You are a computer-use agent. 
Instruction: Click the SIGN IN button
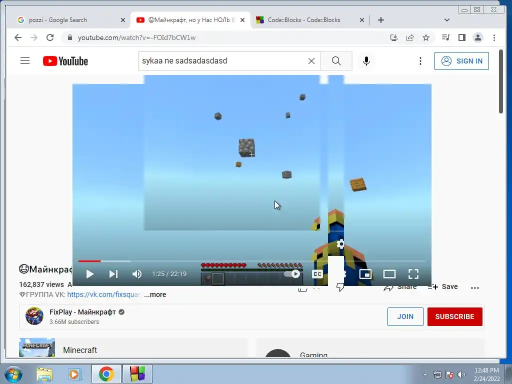461,61
